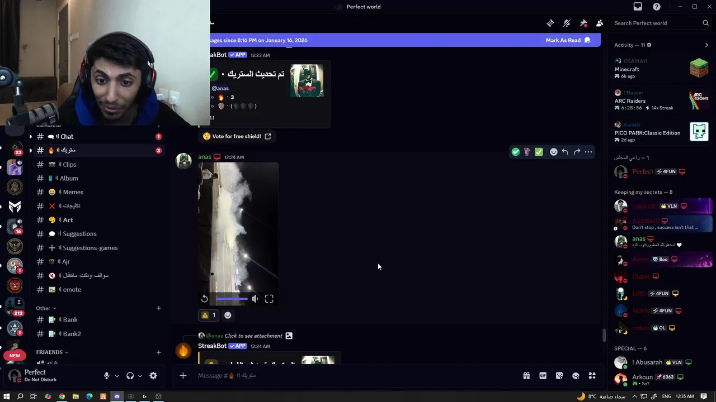Open the Windows Start button

7,396
